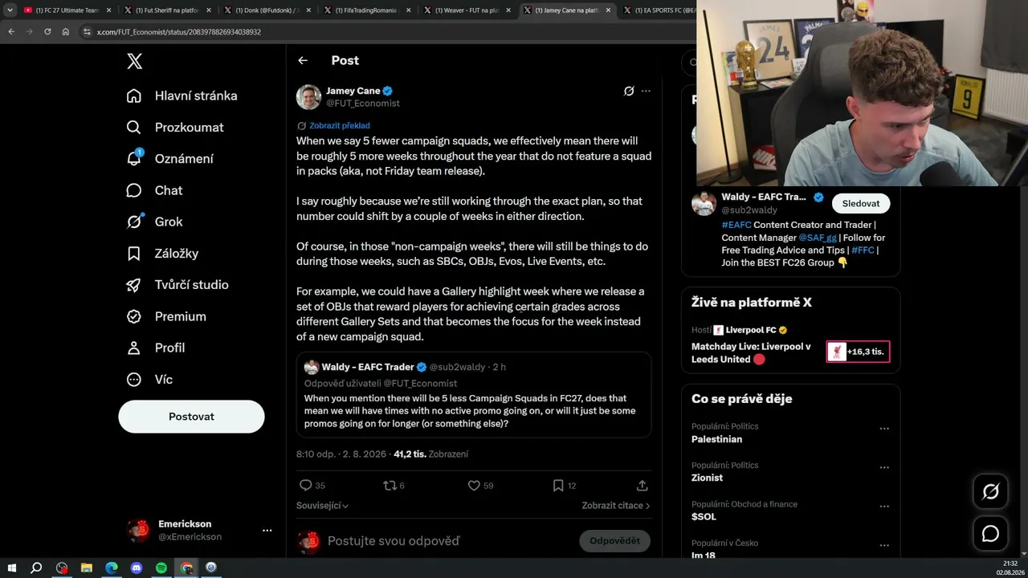1028x578 pixels.
Task: Switch to the Weaver - FUT tab
Action: coord(467,10)
